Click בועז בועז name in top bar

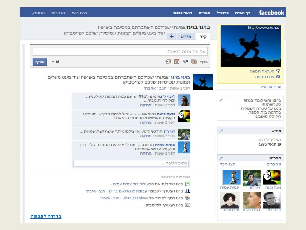(x=79, y=13)
